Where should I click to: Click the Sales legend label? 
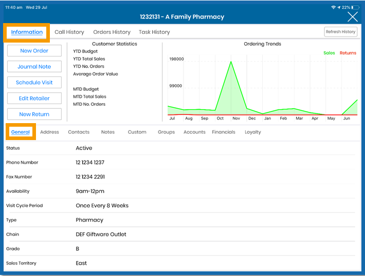(x=329, y=53)
